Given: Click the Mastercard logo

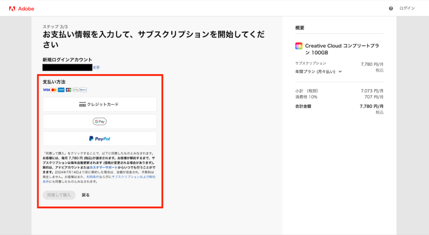Looking at the screenshot, I should pyautogui.click(x=54, y=90).
